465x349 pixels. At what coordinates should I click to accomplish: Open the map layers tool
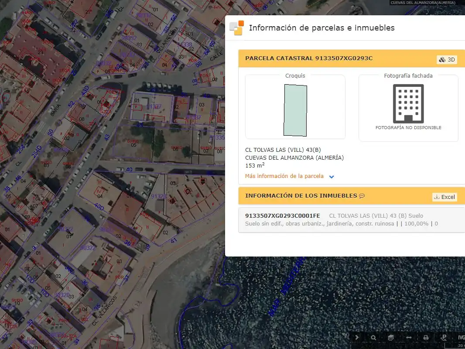391,337
